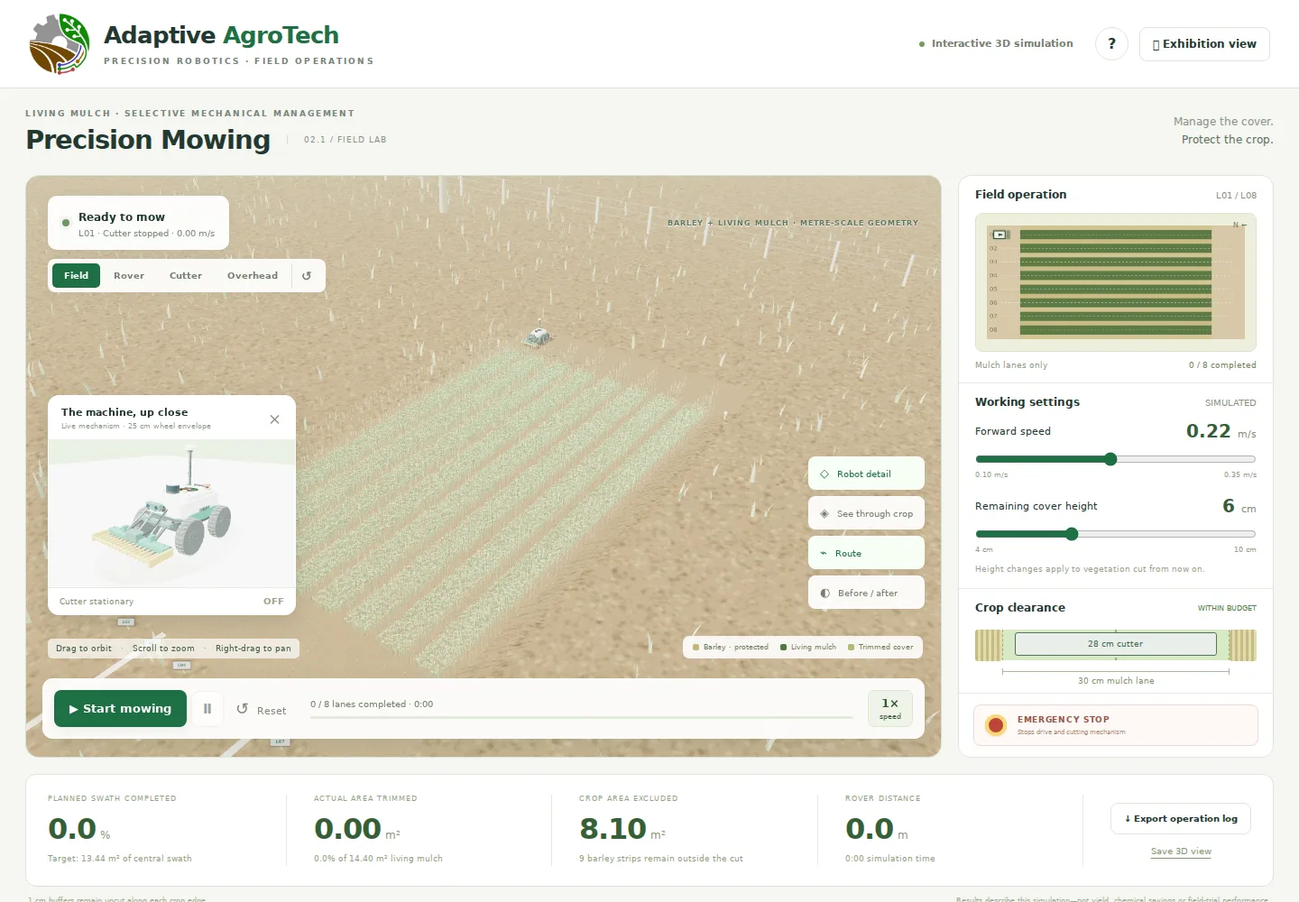Screen dimensions: 1299x902
Task: Select lane 08 on the field map
Action: point(1116,330)
